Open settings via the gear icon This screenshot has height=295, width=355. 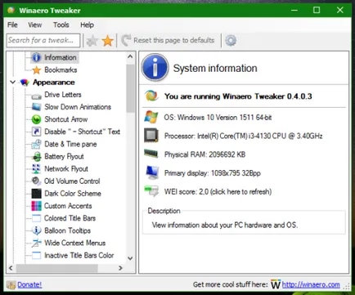click(x=231, y=41)
